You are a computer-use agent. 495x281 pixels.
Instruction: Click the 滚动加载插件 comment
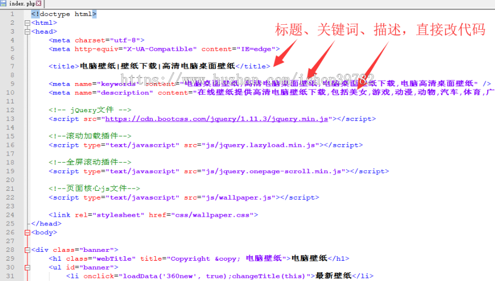90,136
